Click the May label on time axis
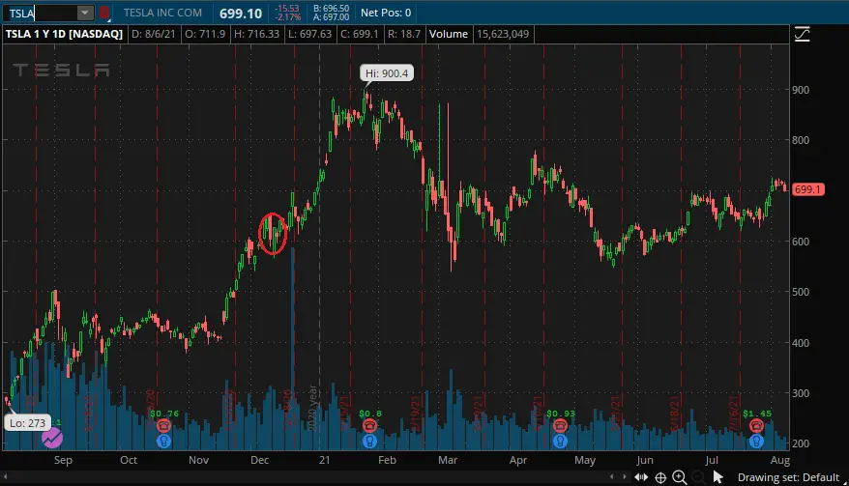This screenshot has height=486, width=849. (x=585, y=460)
